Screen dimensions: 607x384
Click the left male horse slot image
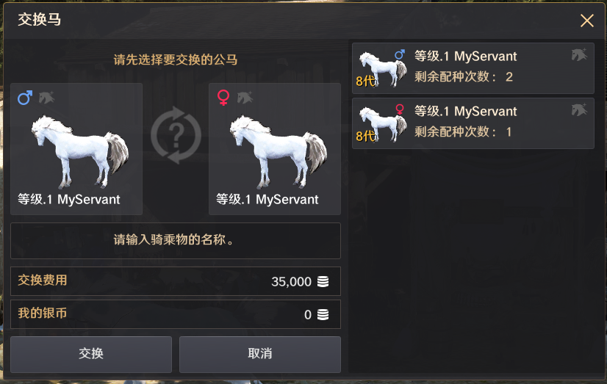(x=80, y=151)
